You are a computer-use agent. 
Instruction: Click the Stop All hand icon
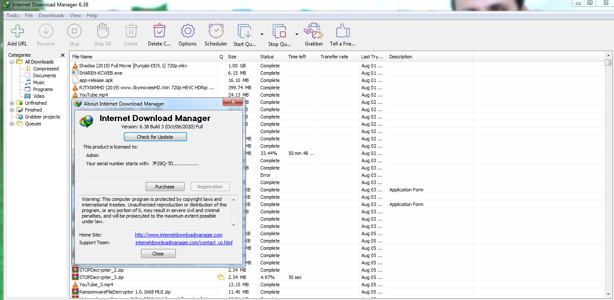(102, 31)
